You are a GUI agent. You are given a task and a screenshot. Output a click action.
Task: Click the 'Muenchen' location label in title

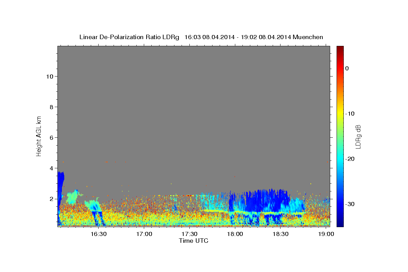coord(308,37)
